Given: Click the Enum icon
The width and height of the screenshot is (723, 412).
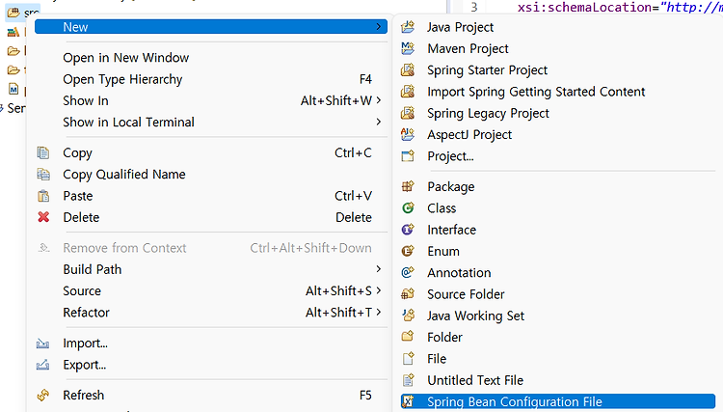Looking at the screenshot, I should pos(408,251).
